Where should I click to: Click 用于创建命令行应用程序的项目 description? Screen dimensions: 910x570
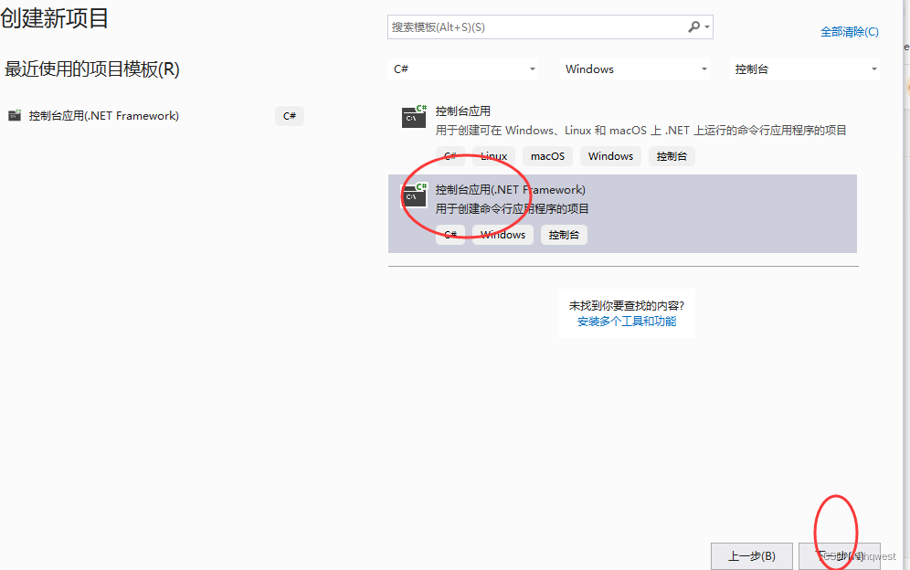(512, 208)
